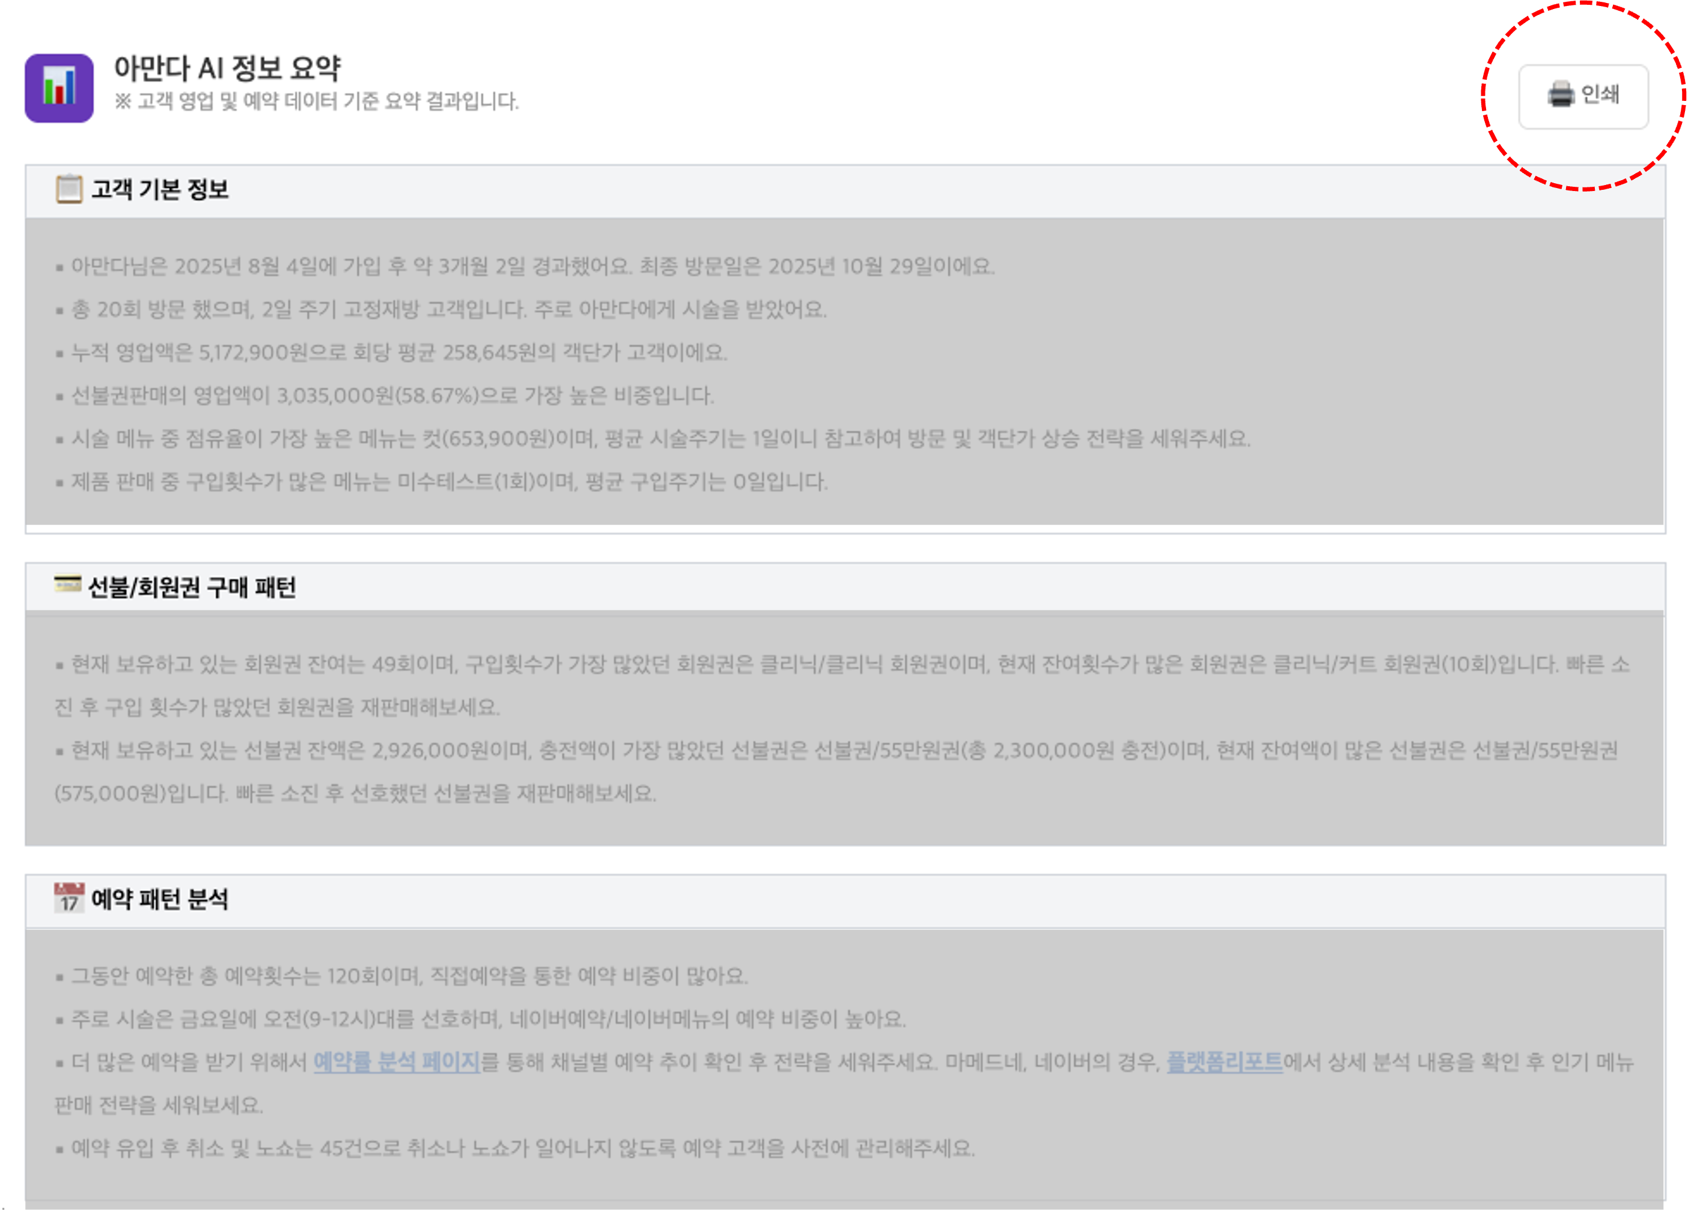Click the line about 2025년 8월 4일 가입

point(532,266)
